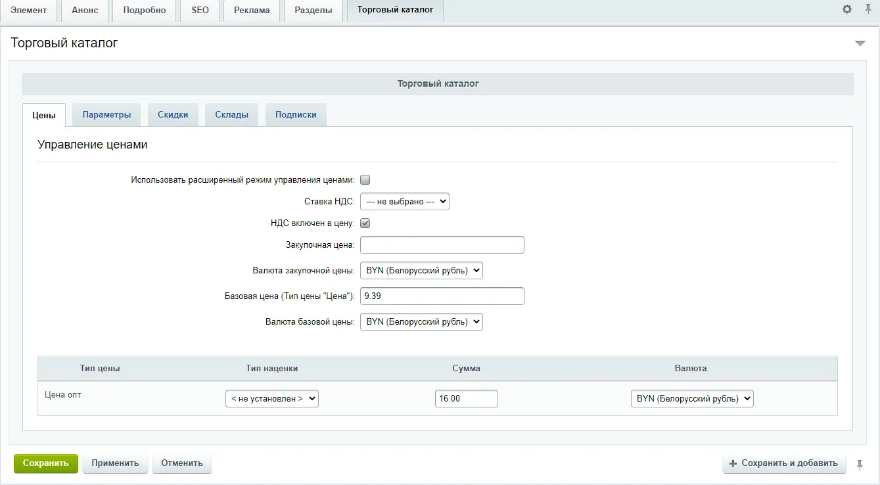The height and width of the screenshot is (485, 880).
Task: Expand the Тип наценки dropdown for Цена опт
Action: (x=271, y=399)
